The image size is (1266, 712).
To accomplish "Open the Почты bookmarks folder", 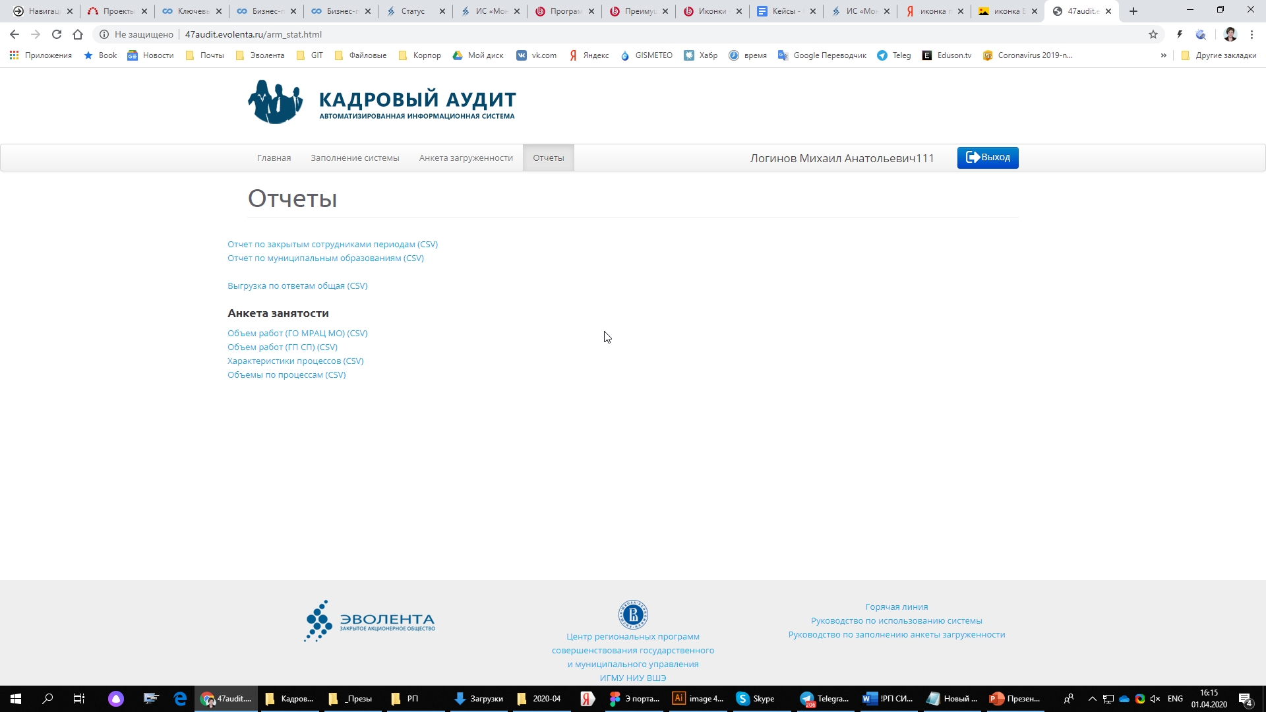I will coord(205,55).
